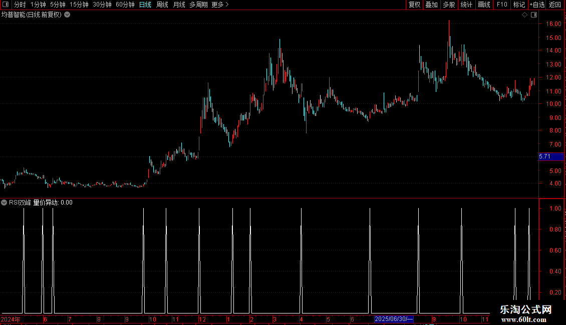Expand the 更多 periods menu
The height and width of the screenshot is (325, 566).
(x=220, y=4)
